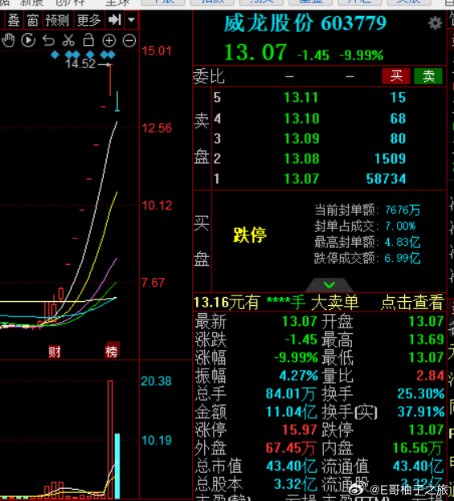This screenshot has width=454, height=501.
Task: Click the 总市值 value 43.40亿
Action: [291, 466]
